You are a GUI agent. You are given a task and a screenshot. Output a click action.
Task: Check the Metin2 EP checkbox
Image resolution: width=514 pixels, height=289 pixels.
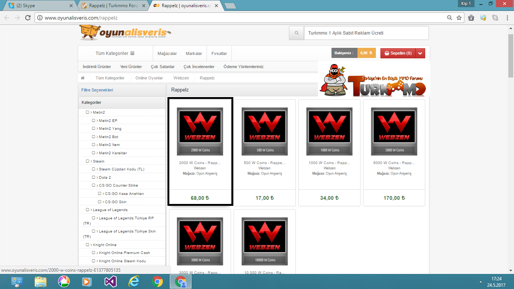pyautogui.click(x=94, y=120)
